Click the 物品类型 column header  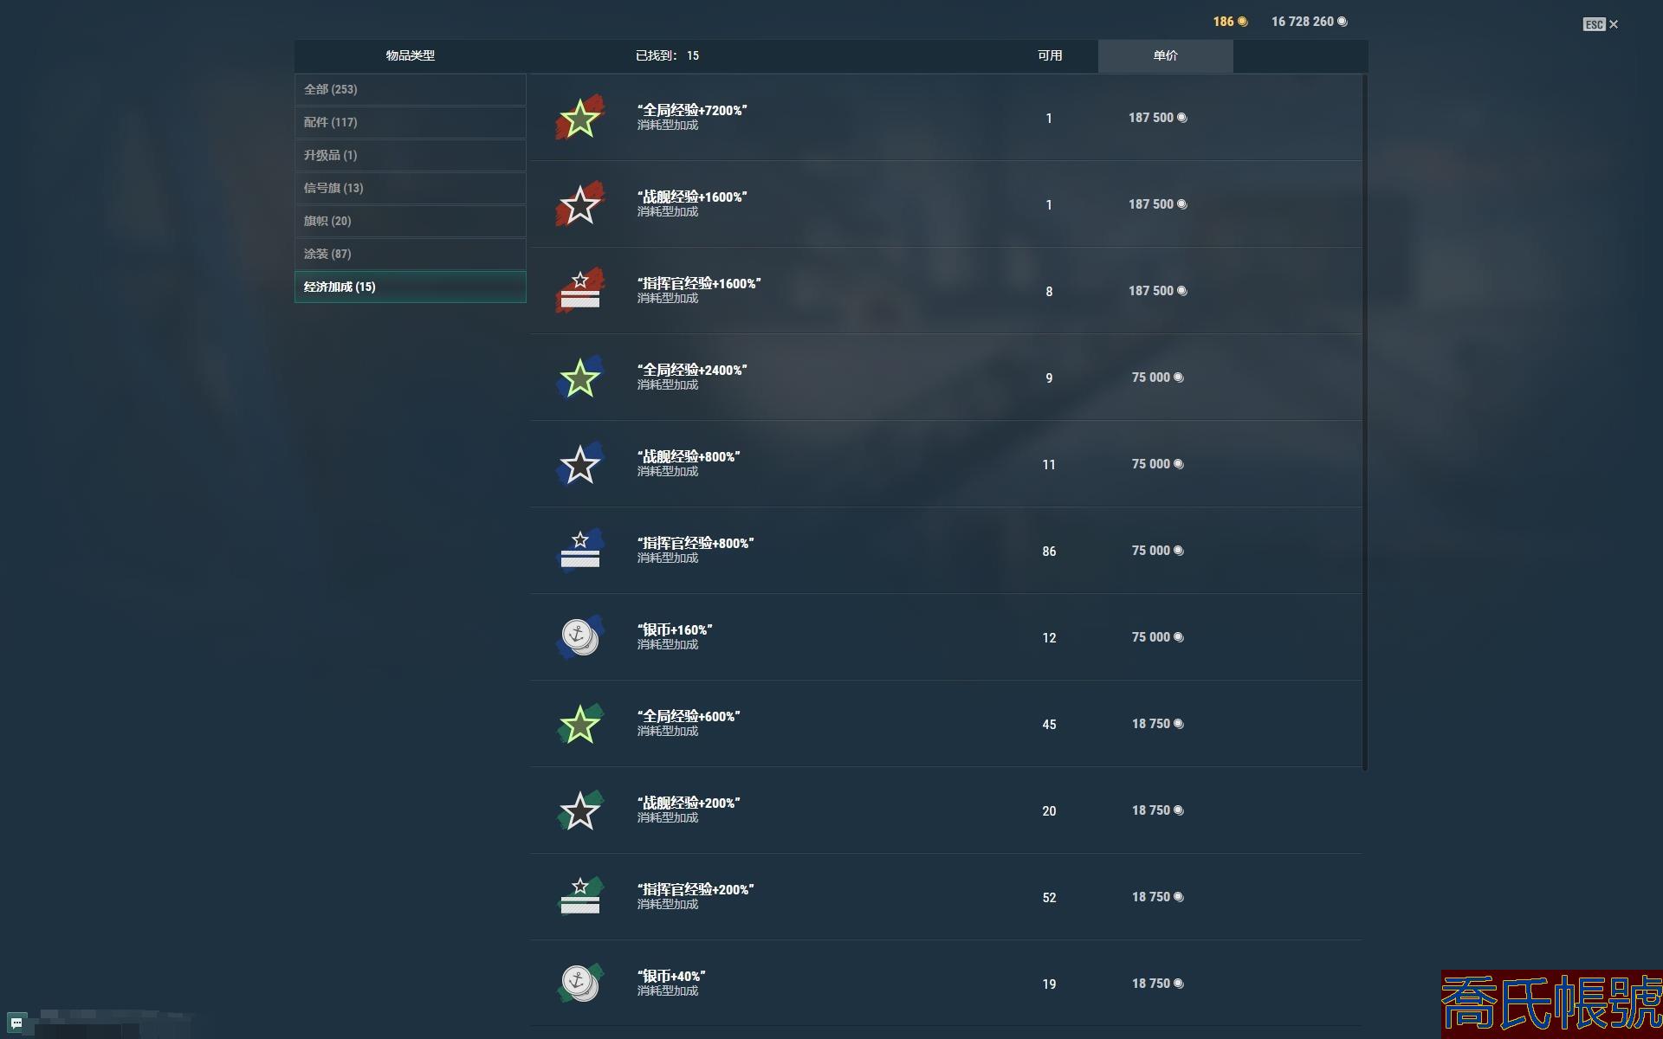click(411, 55)
